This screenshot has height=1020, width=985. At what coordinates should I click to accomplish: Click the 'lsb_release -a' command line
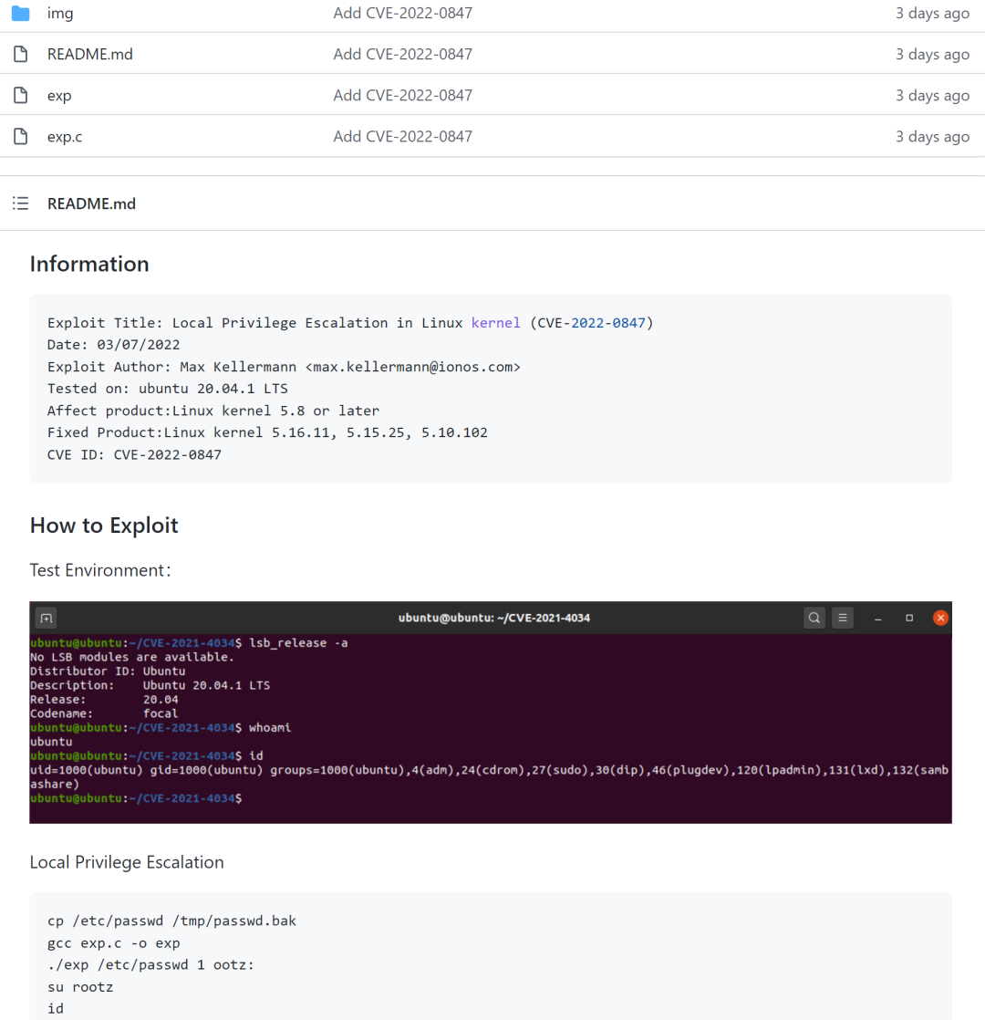[189, 642]
